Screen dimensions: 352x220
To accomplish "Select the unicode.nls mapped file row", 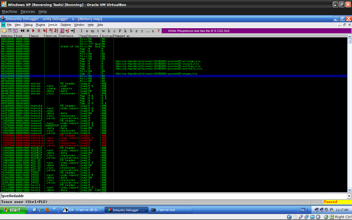I will [x=174, y=61].
